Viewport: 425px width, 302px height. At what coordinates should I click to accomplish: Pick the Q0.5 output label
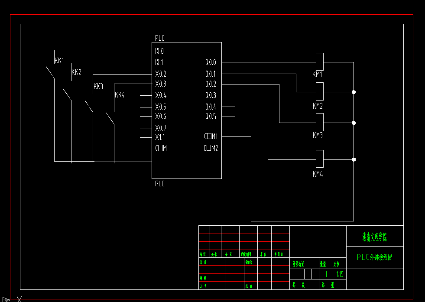pos(211,117)
